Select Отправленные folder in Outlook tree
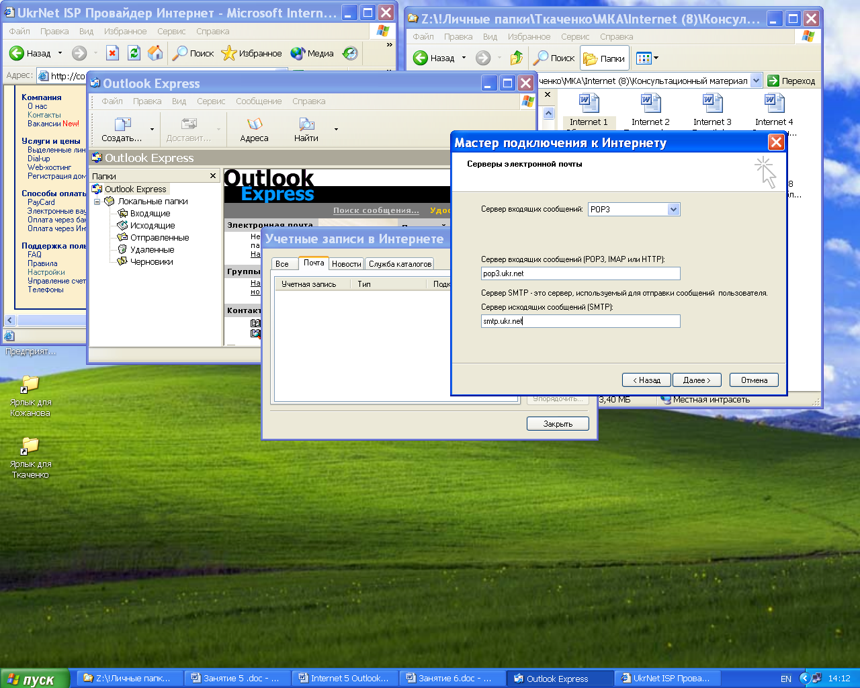This screenshot has width=860, height=688. tap(159, 238)
